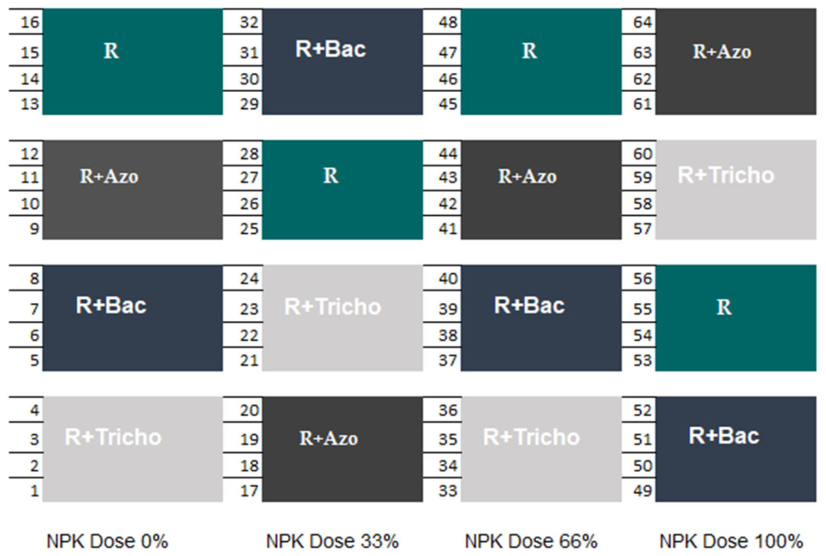Viewport: 826px width, 556px height.
Task: Select plot number cell 48
Action: [x=447, y=23]
